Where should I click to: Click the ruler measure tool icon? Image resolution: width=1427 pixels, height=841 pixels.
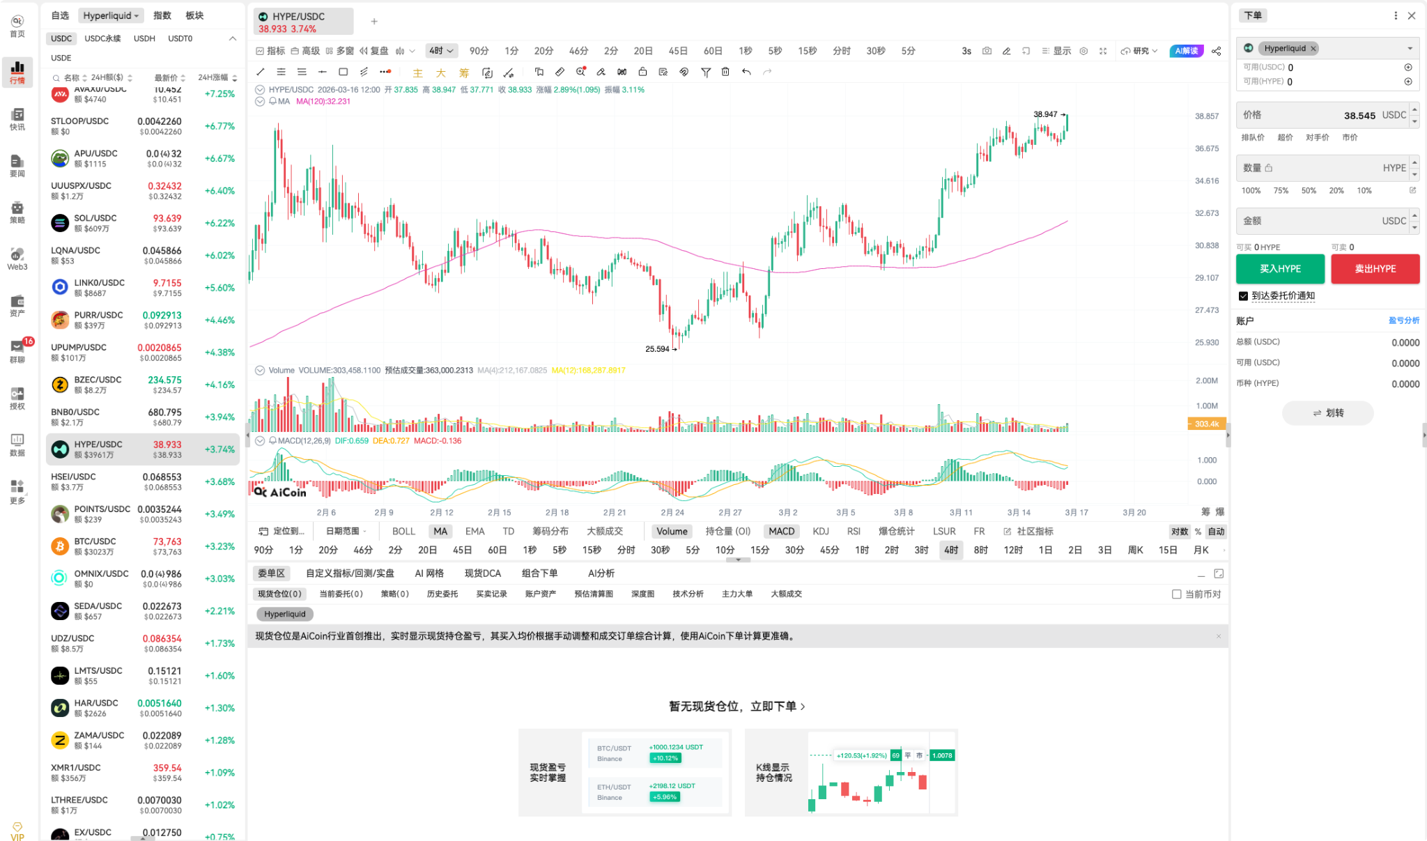point(560,72)
